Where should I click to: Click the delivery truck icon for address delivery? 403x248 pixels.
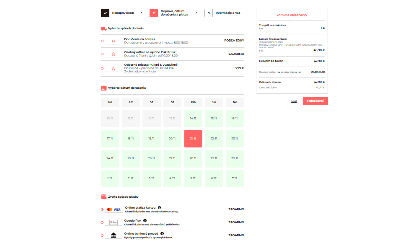[114, 41]
